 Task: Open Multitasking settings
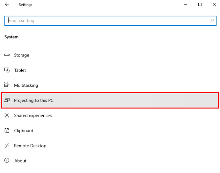26,85
